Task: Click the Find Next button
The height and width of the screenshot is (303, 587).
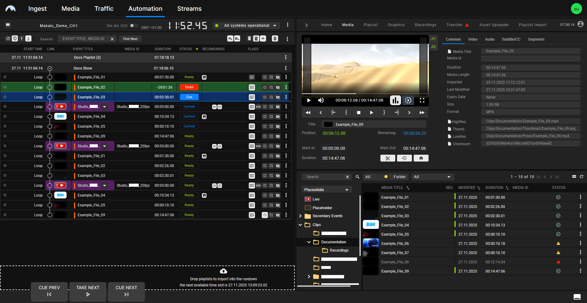Action: point(130,39)
